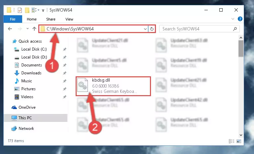Click the address bar path C:\Windows\SysWOW64
Image resolution: width=254 pixels, height=154 pixels.
click(x=70, y=29)
